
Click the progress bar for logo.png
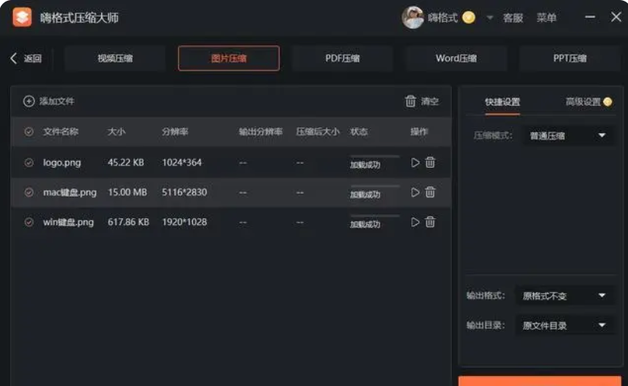pyautogui.click(x=374, y=156)
